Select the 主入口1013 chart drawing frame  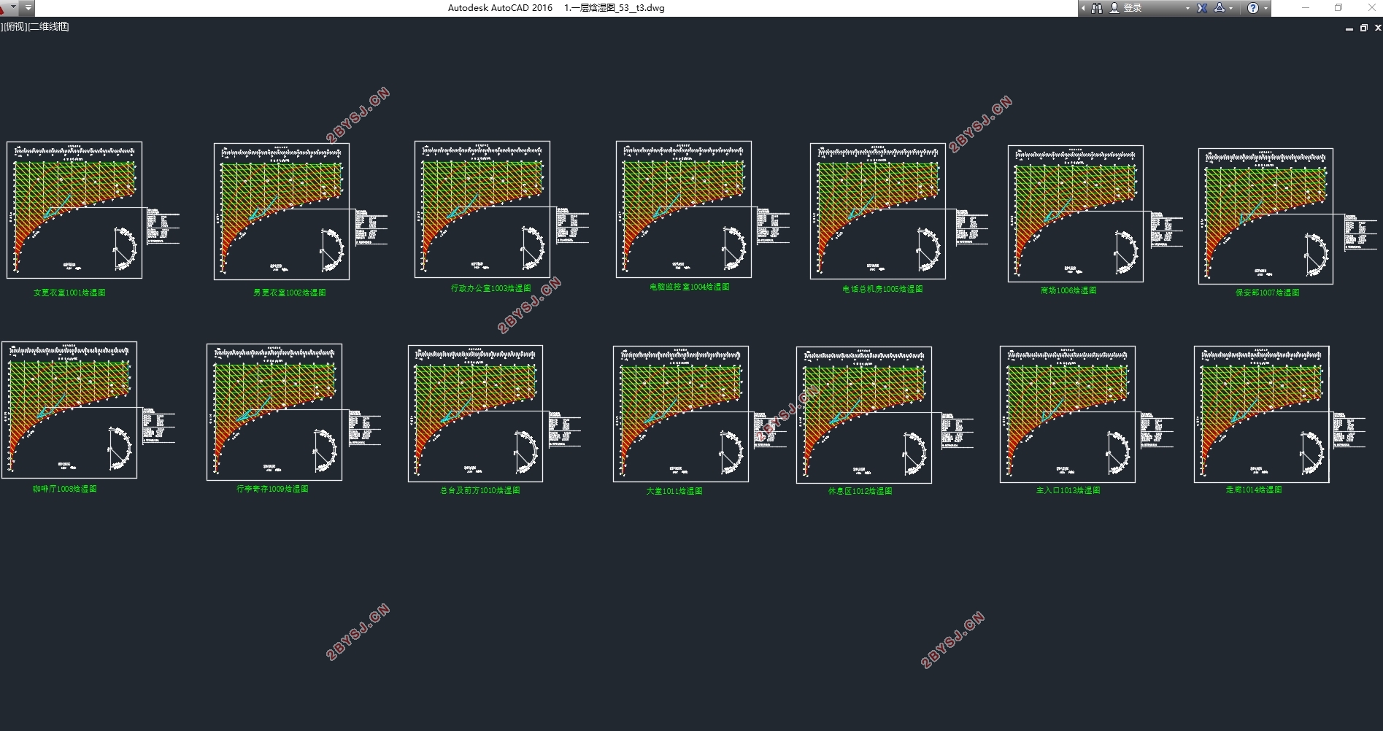click(1068, 414)
